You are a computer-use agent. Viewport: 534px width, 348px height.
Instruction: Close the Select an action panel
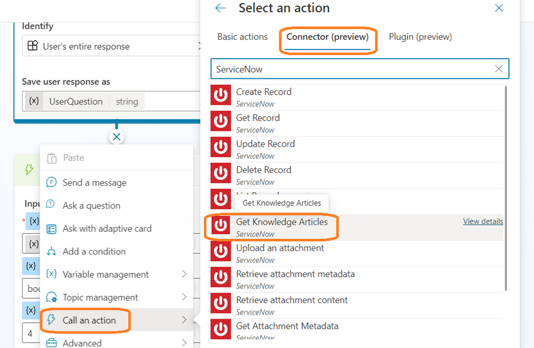(x=499, y=8)
